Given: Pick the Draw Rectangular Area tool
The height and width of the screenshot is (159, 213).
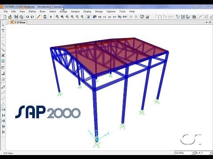Looking at the screenshot, I should 3,73.
